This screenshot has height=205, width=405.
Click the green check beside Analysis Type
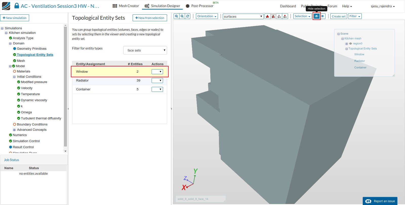point(10,38)
